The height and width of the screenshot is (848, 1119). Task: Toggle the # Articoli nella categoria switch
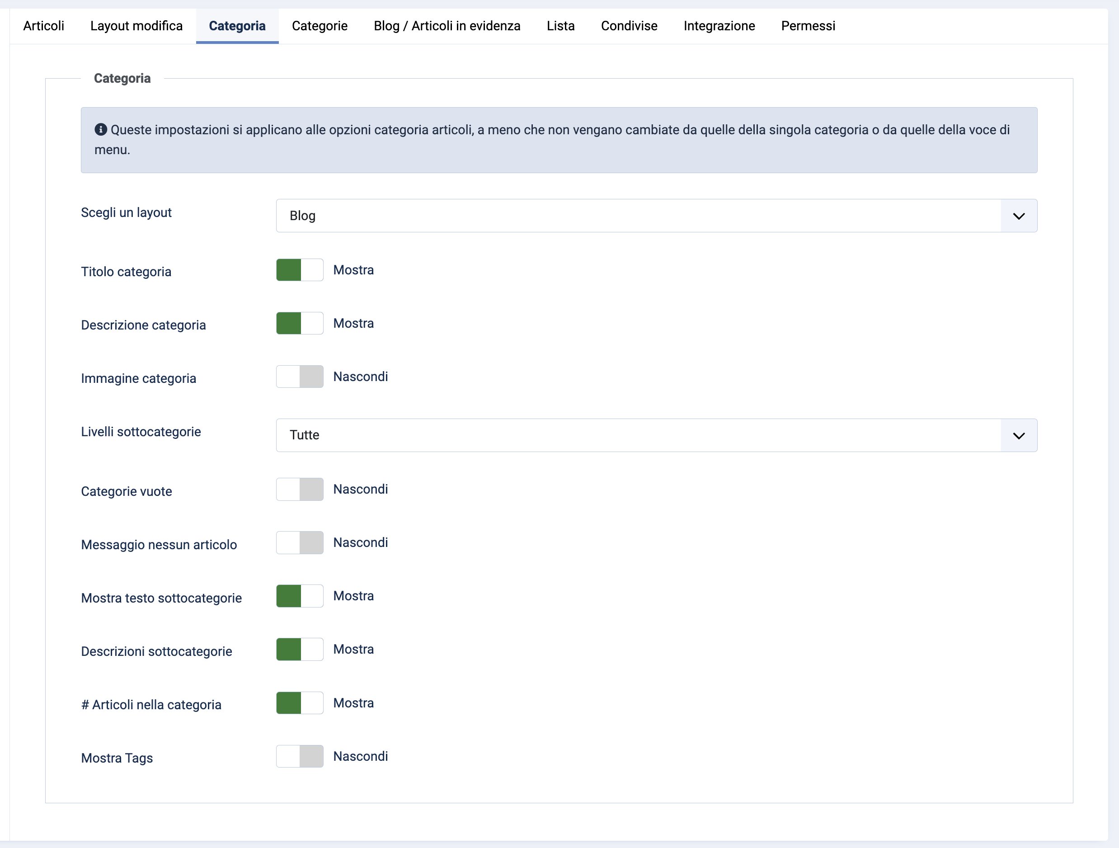[300, 703]
